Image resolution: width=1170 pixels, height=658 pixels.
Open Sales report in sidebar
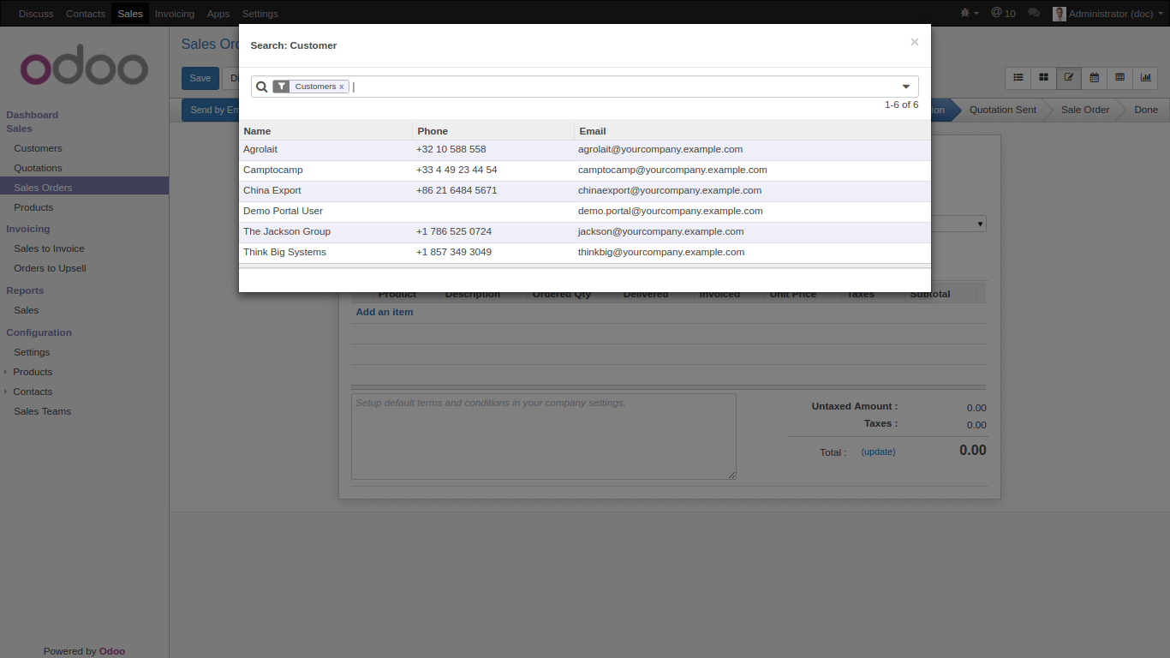pyautogui.click(x=26, y=310)
